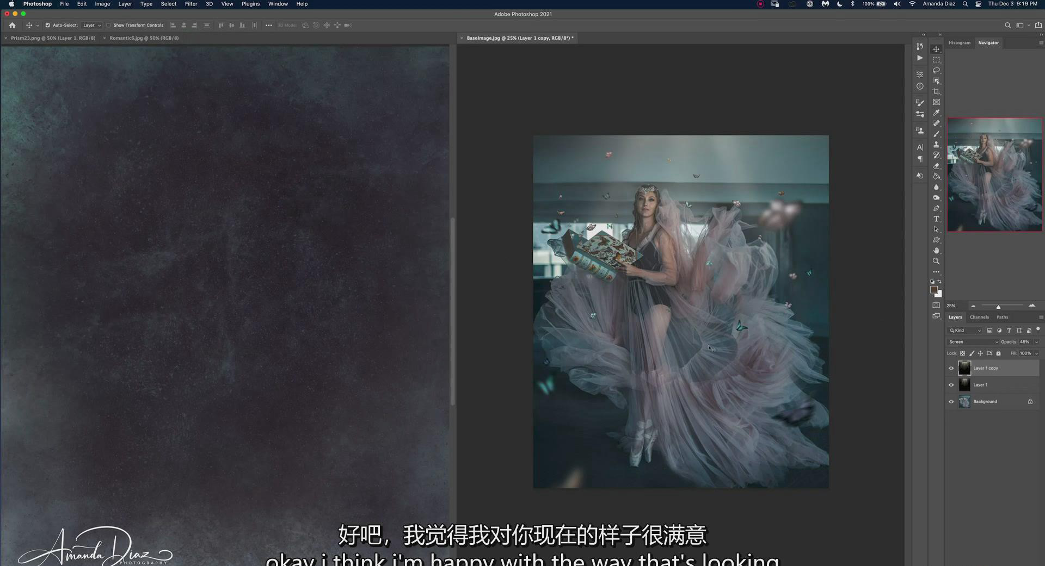Viewport: 1045px width, 566px height.
Task: Click the foreground color swatch
Action: tap(933, 290)
